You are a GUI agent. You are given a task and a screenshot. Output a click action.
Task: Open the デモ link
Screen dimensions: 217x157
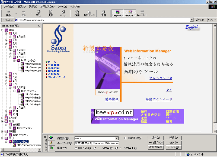pyautogui.click(x=169, y=90)
